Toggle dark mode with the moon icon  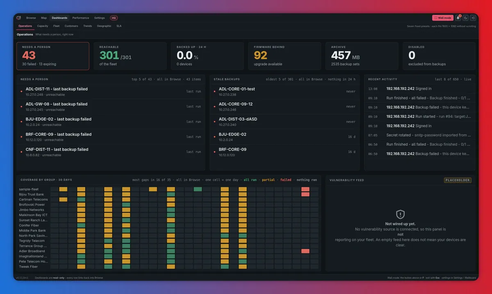465,18
